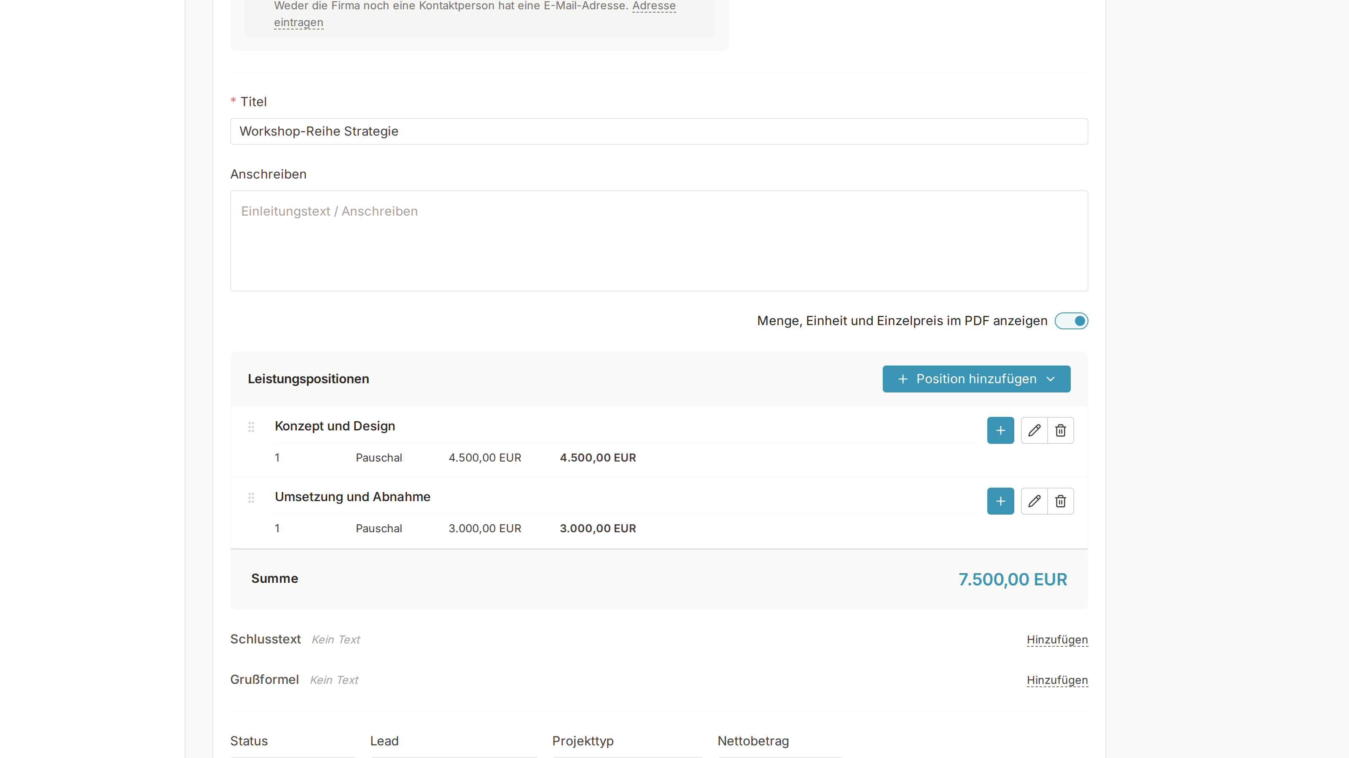The image size is (1349, 758).
Task: Edit the Konzept und Design position
Action: click(x=1034, y=430)
